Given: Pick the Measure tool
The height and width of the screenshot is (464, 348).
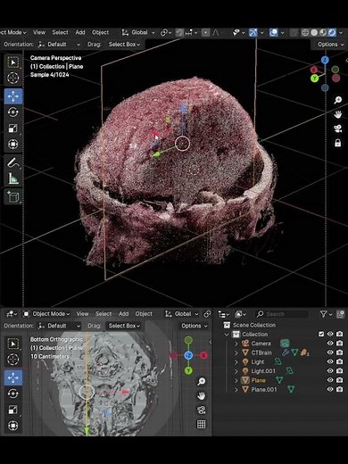Looking at the screenshot, I should tap(12, 178).
